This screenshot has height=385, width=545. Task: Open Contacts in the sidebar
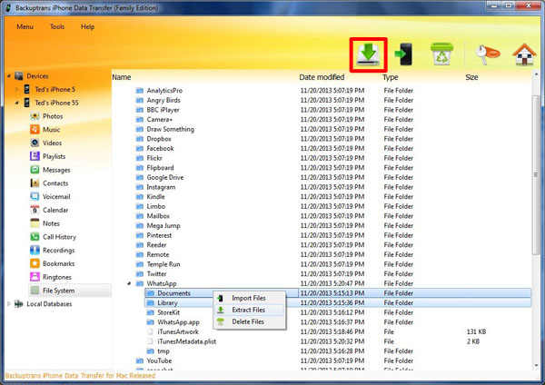click(x=55, y=183)
